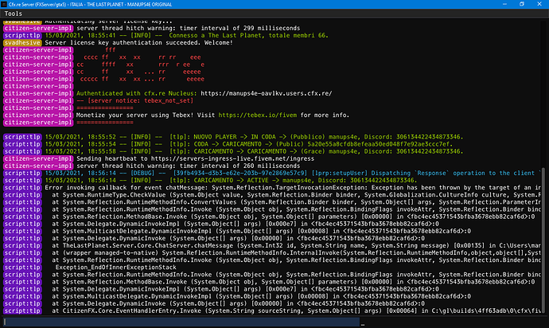Click 'CODA -> CARICAMENTO -> (Public)' log entry
Viewport: 549px width, 328px height.
point(248,144)
